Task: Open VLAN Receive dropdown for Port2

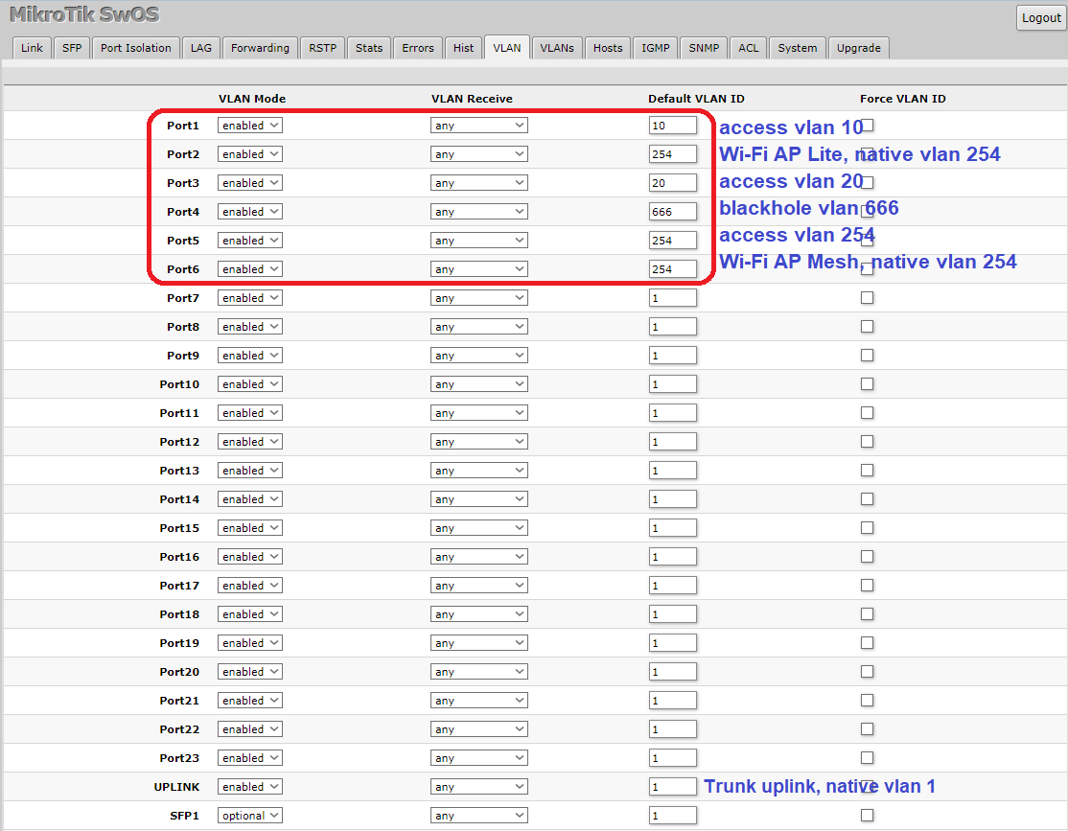Action: coord(478,154)
